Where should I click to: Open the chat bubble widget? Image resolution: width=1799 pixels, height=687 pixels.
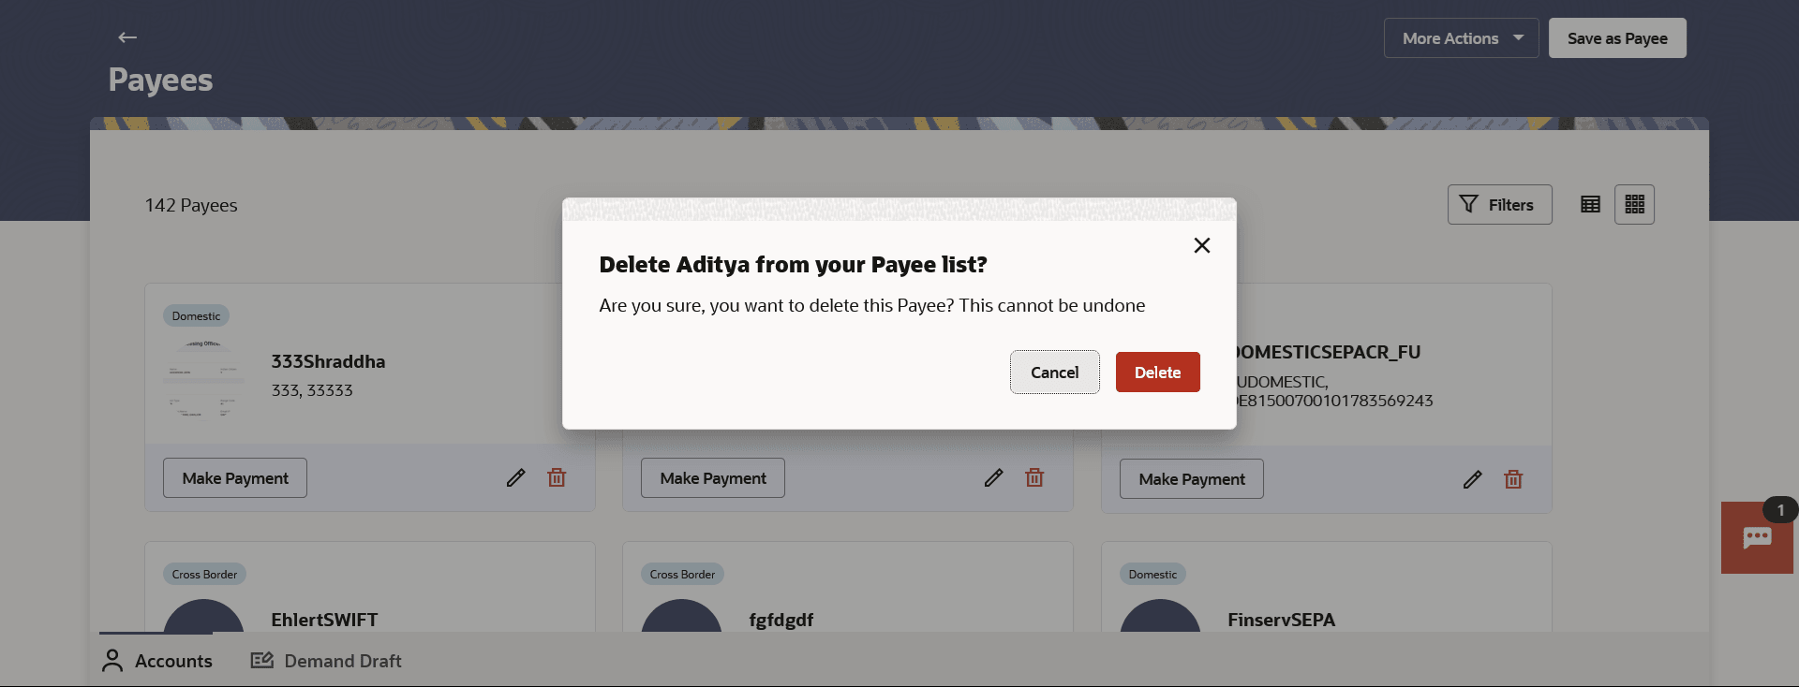pos(1757,537)
